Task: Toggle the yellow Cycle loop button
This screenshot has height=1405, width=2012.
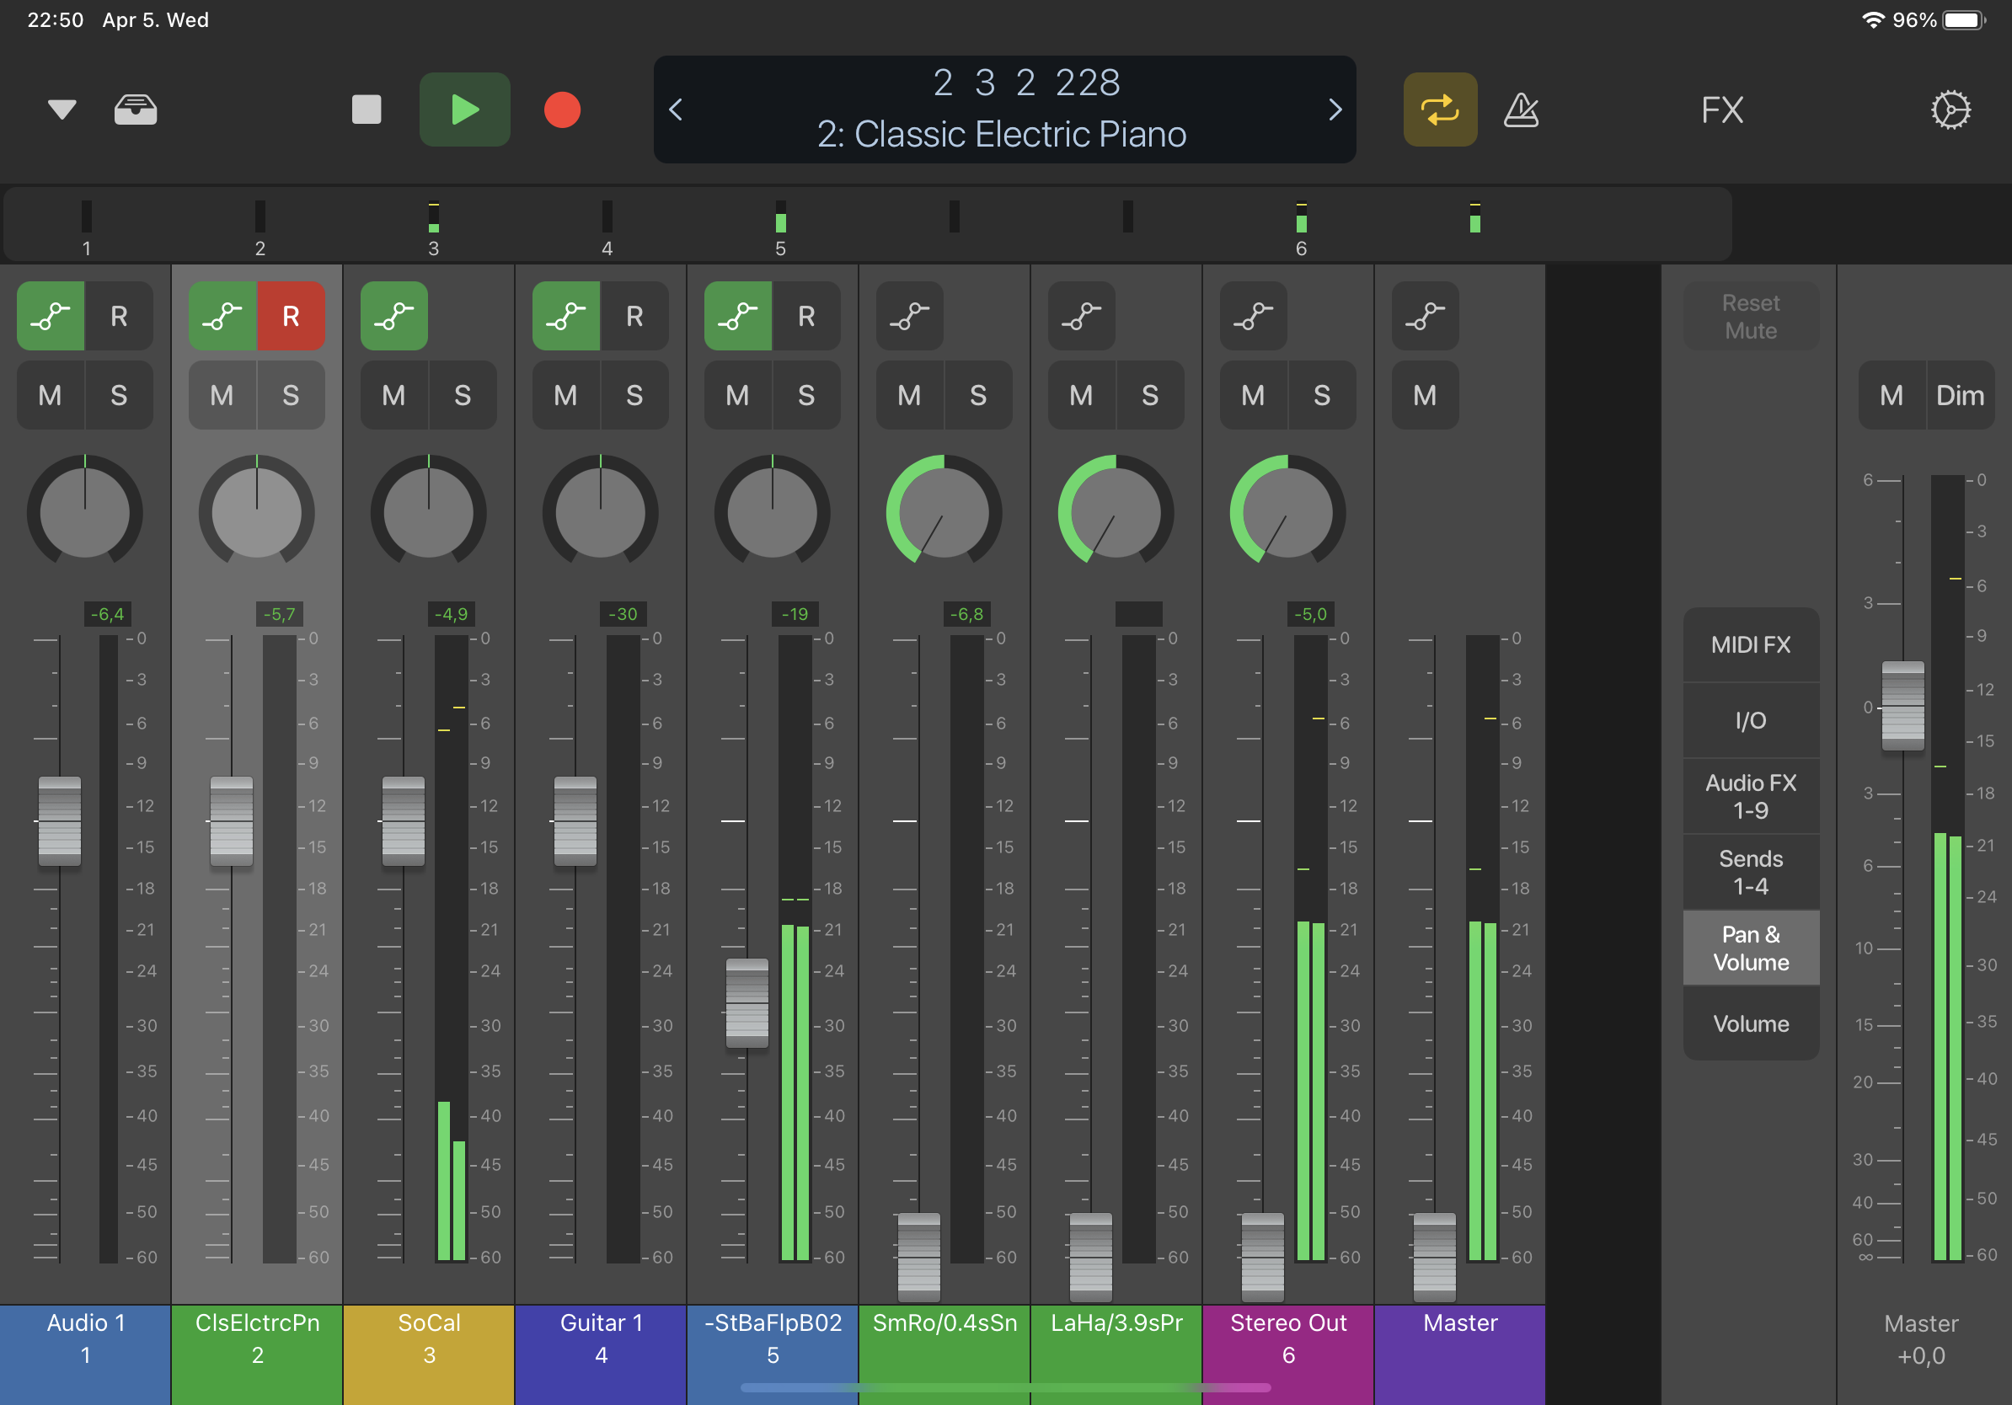Action: click(1439, 110)
